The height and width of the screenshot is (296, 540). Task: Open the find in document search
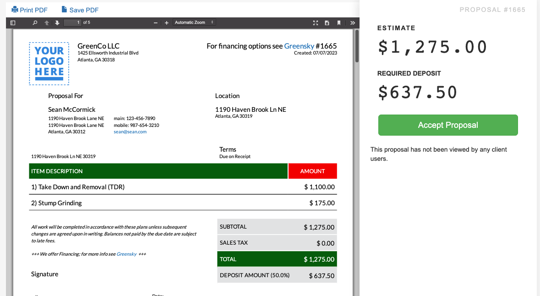(35, 22)
